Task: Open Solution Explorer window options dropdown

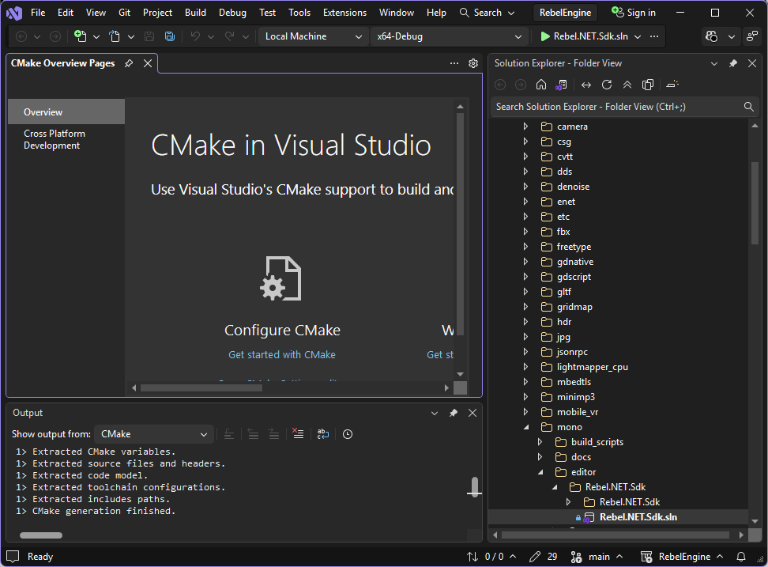Action: (713, 63)
